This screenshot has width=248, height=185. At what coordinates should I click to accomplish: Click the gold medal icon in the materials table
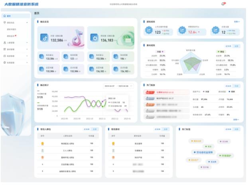pos(113,144)
